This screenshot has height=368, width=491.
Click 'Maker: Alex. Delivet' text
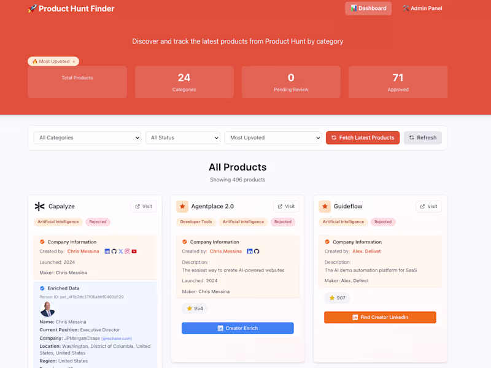pyautogui.click(x=346, y=281)
